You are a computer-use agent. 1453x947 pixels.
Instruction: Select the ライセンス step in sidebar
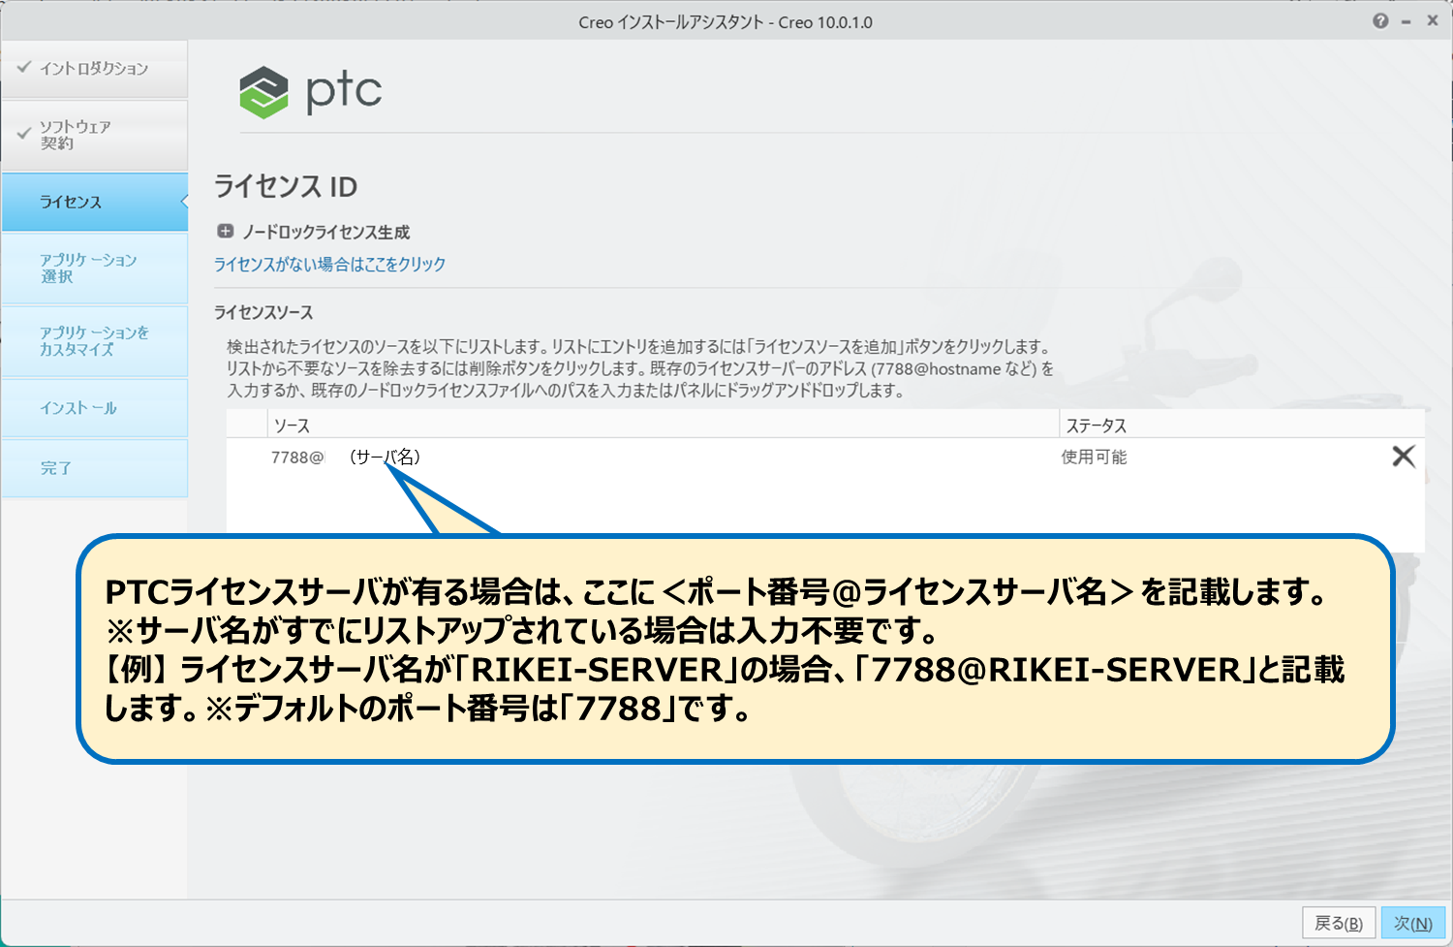pyautogui.click(x=94, y=202)
